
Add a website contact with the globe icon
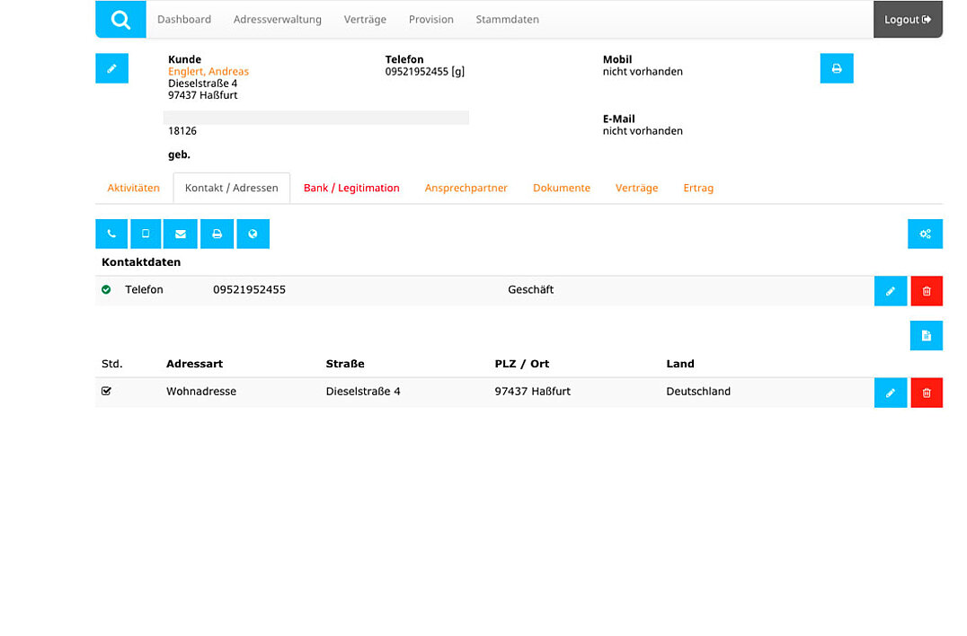(253, 234)
